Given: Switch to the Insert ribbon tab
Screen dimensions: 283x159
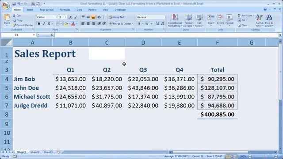Looking at the screenshot, I should click(30, 10).
